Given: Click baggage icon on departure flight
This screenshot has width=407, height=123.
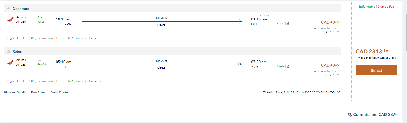Looking at the screenshot, I should click(288, 24).
